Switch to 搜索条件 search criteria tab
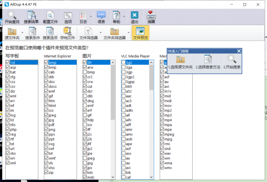Viewport: 267px width, 182px height. pos(32,33)
